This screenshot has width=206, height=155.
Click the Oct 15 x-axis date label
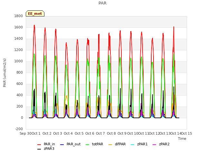coord(187,133)
